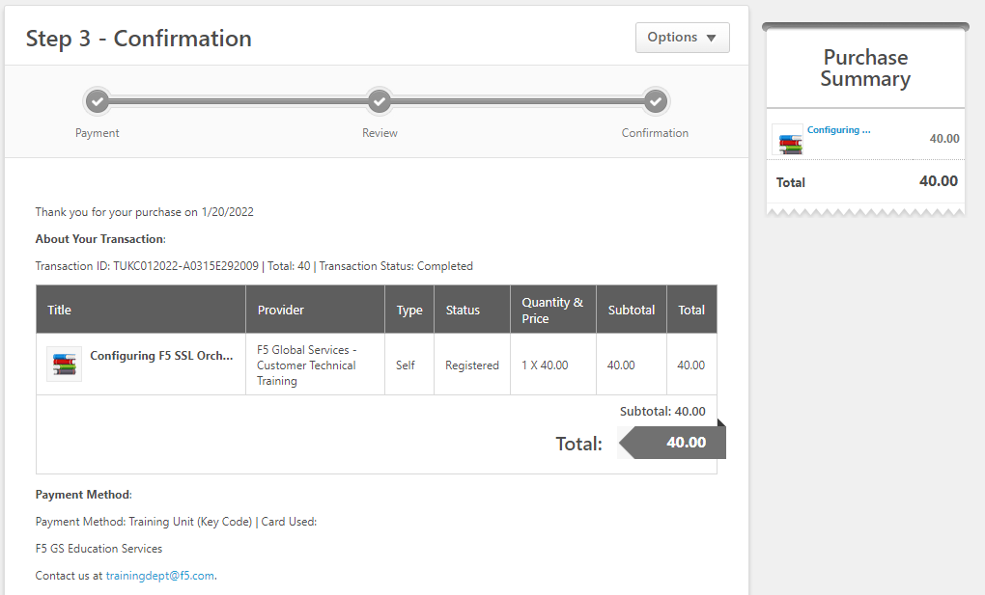
Task: Select the 1 X 40.00 quantity cell
Action: (x=553, y=365)
